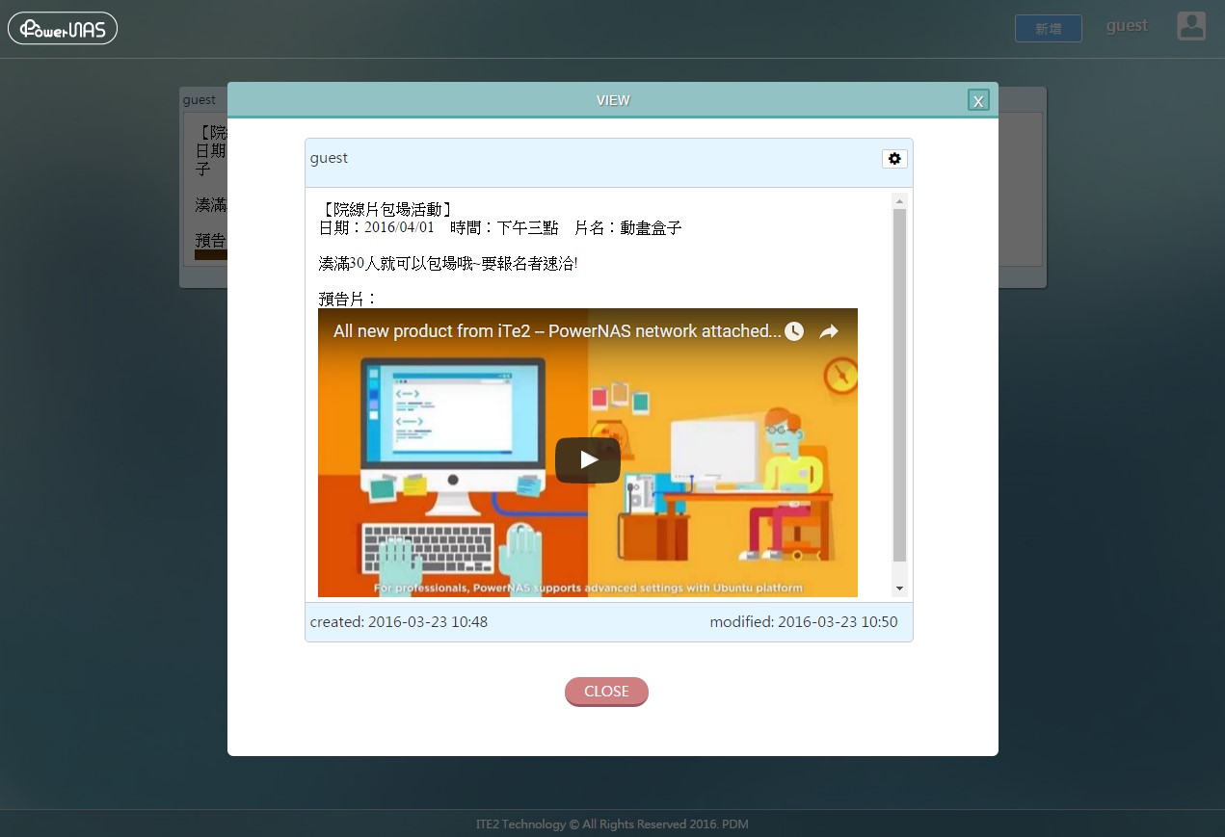Click the 【院線片包場活動】 heading text
This screenshot has height=837, width=1225.
point(386,209)
